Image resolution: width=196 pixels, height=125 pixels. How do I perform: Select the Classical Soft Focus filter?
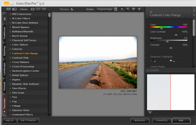(x=24, y=40)
